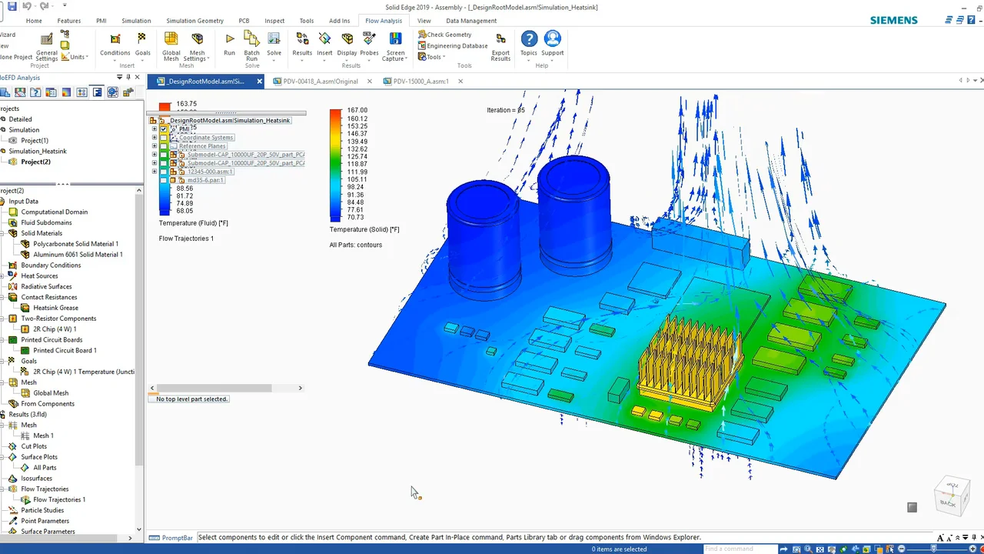Click Check Geometry in Tools group
The image size is (984, 554).
[449, 35]
